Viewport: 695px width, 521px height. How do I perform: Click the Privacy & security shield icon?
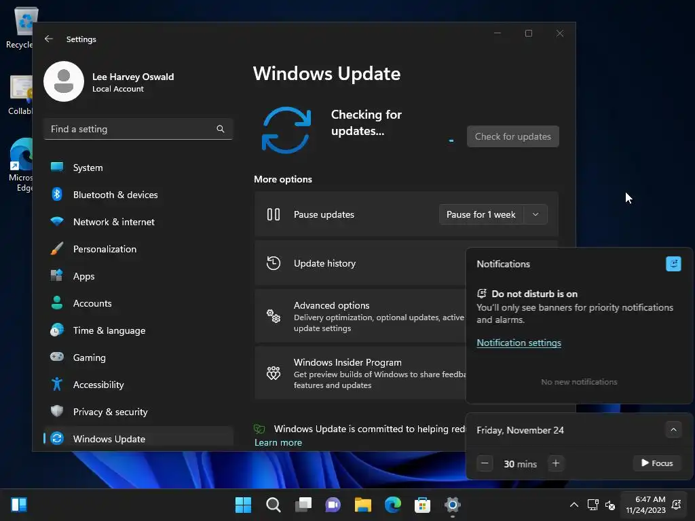click(x=57, y=411)
